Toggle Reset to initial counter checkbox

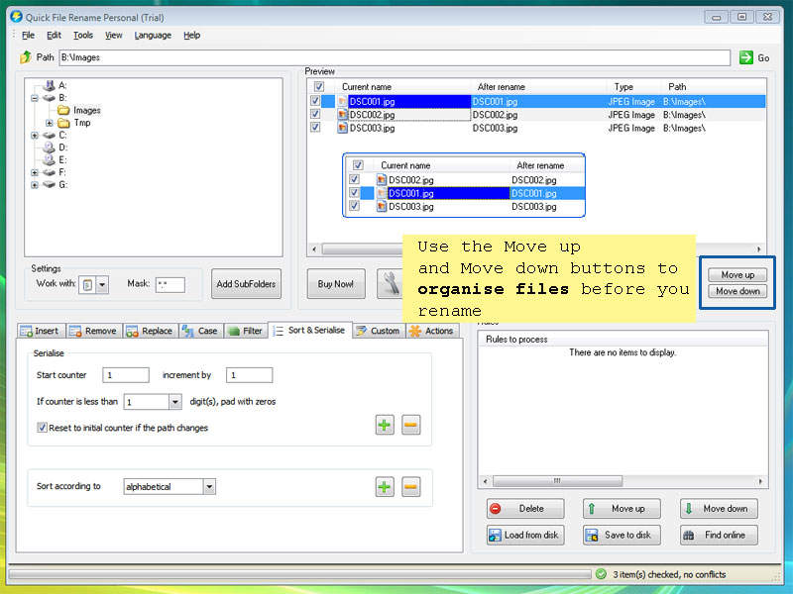click(42, 428)
